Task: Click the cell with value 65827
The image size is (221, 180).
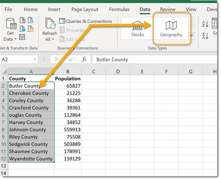Action: tap(68, 86)
